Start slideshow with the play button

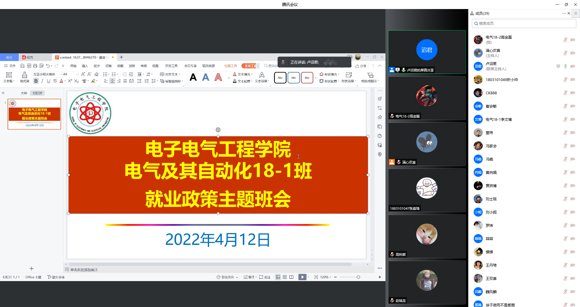(302, 277)
